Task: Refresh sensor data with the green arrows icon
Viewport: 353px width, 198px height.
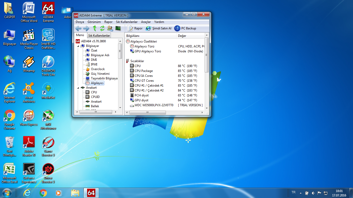Action: pos(102,28)
